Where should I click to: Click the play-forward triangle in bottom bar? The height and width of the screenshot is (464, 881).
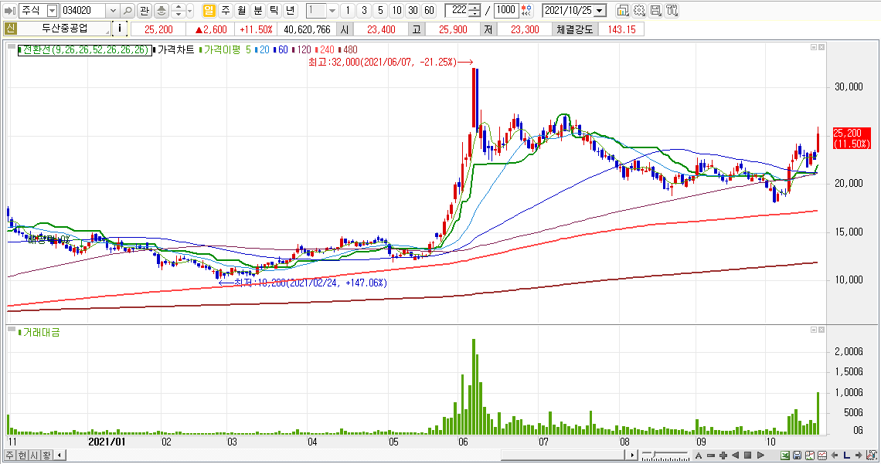click(760, 455)
